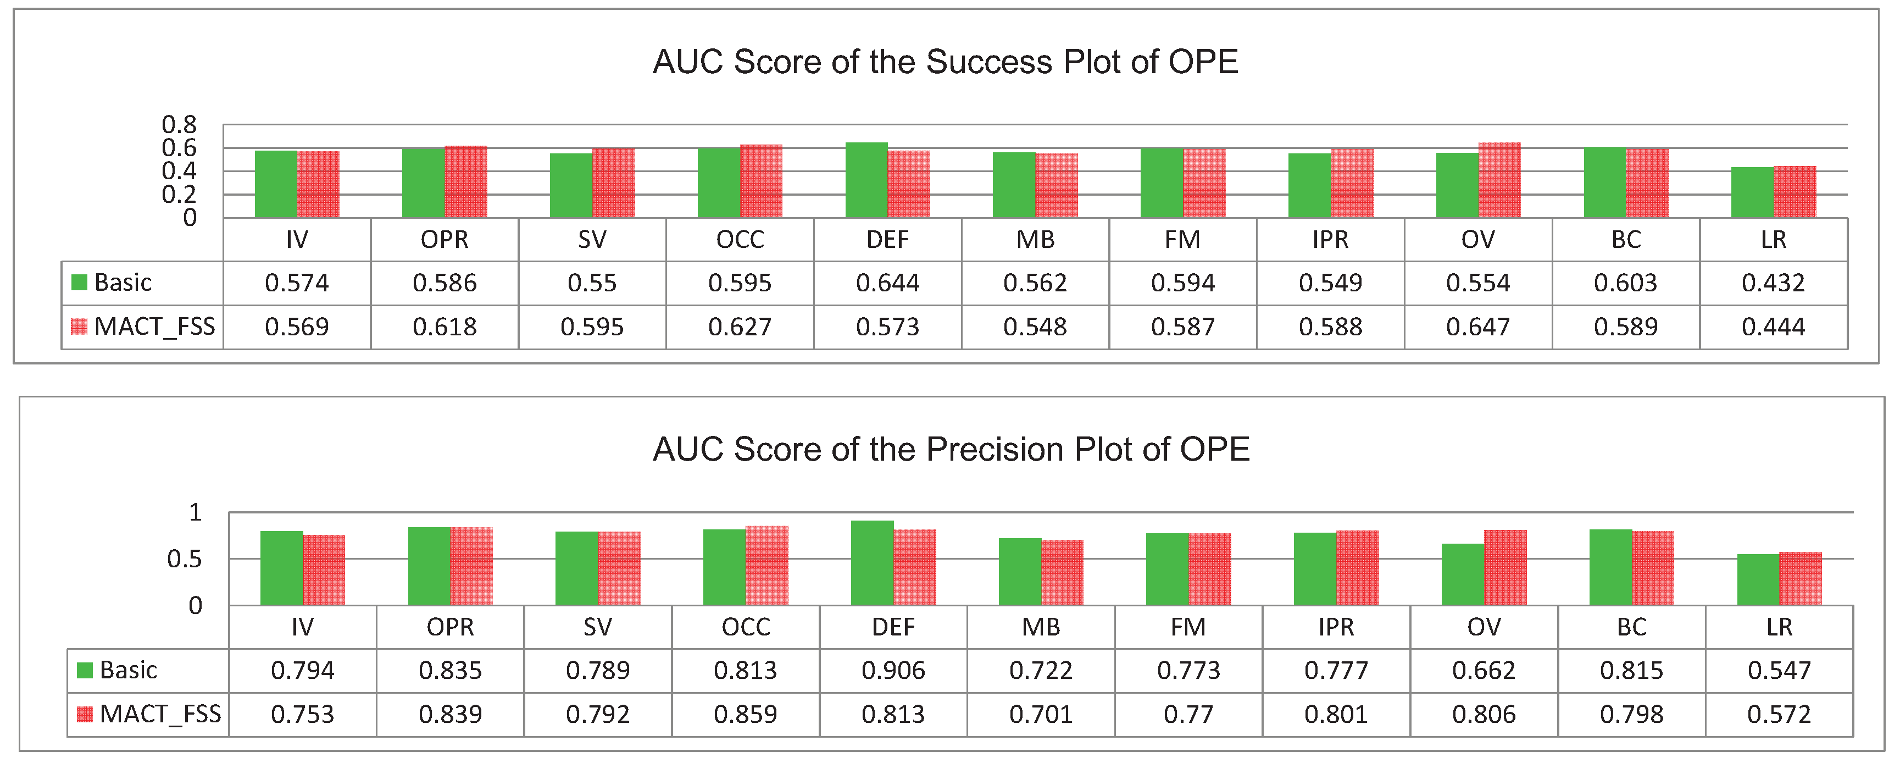Click the green DEF bar in the success chart
The width and height of the screenshot is (1900, 763).
[x=866, y=180]
